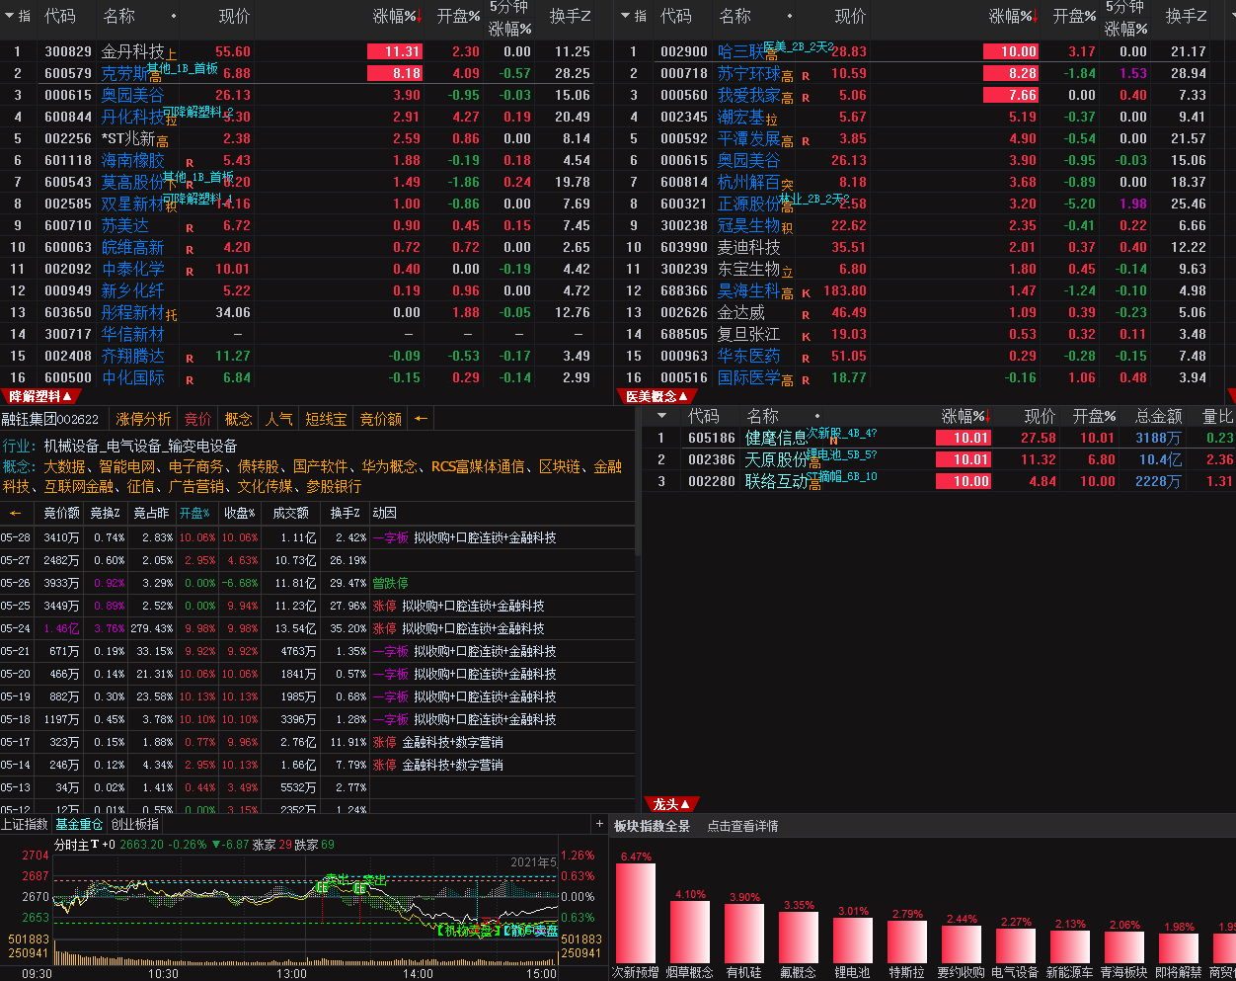Click the 烟草概念 4.10% bar
This screenshot has width=1236, height=981.
[690, 932]
